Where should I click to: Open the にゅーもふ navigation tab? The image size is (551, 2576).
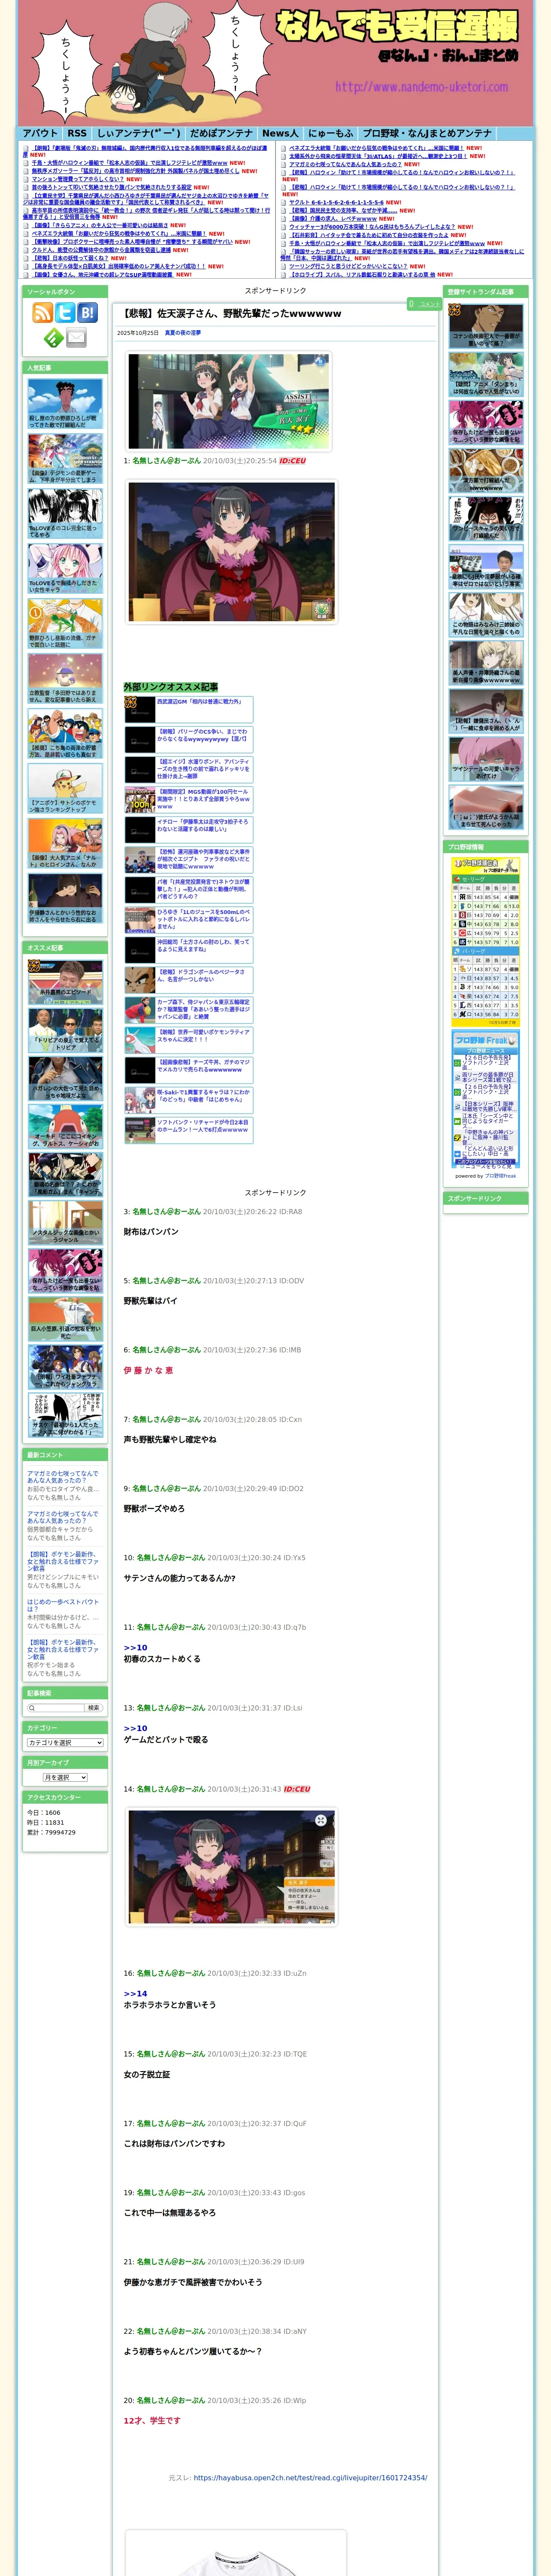coord(330,133)
